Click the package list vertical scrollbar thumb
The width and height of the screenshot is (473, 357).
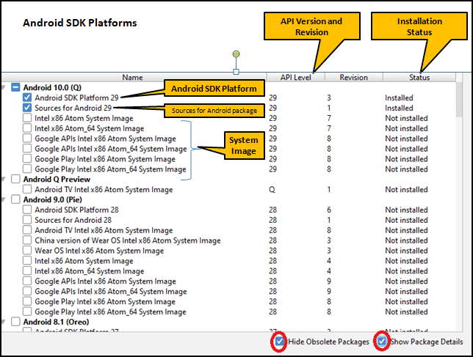[x=459, y=100]
